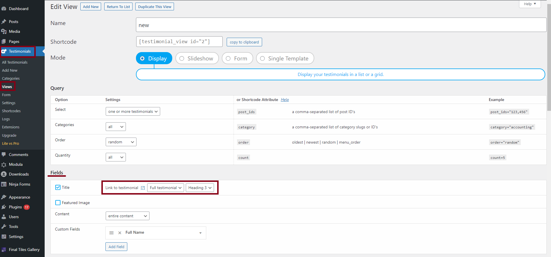Click the post_ids shortcode attribute code
This screenshot has height=257, width=551.
[247, 112]
